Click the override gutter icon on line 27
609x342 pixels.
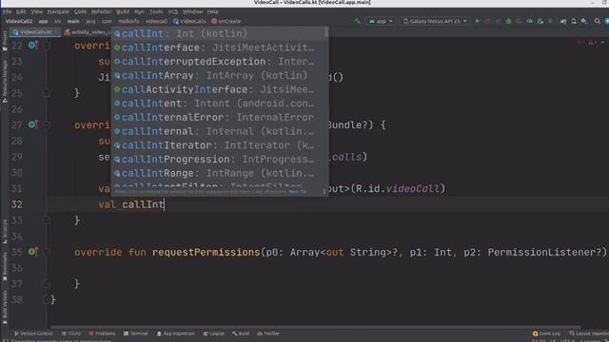point(32,124)
